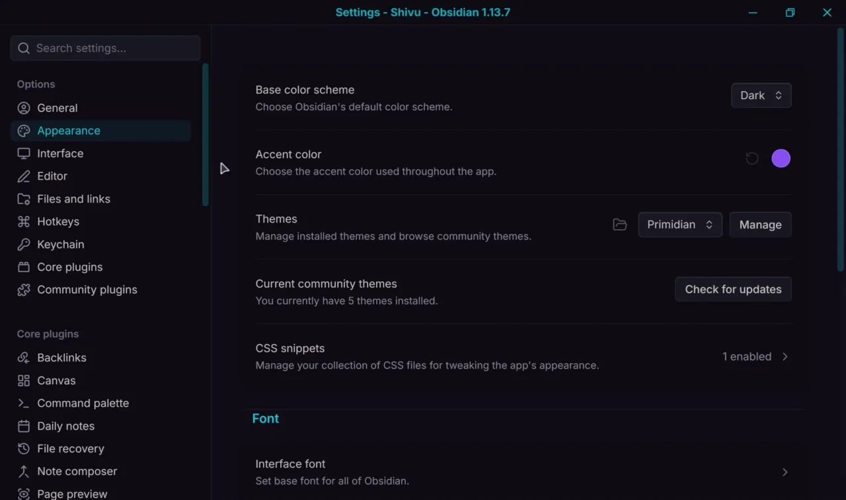Click the General user icon in sidebar
846x500 pixels.
click(x=24, y=108)
